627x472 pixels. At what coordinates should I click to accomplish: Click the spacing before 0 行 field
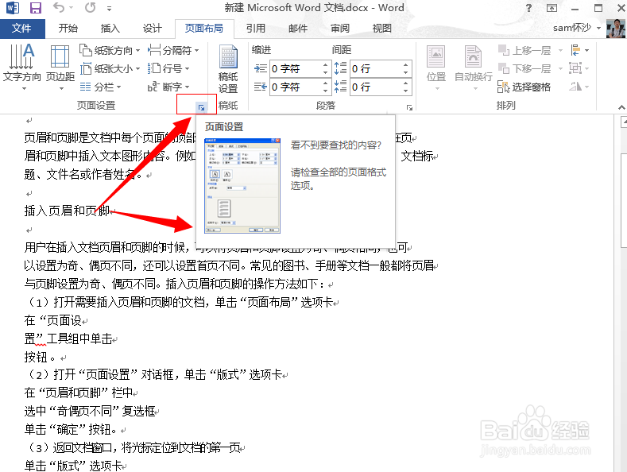pos(376,69)
